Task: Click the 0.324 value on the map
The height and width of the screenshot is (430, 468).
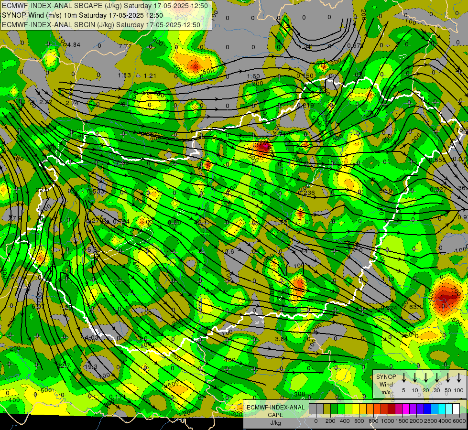Action: click(389, 308)
